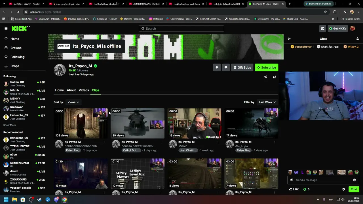Reload the page in Chrome
363x204 pixels.
(x=18, y=12)
